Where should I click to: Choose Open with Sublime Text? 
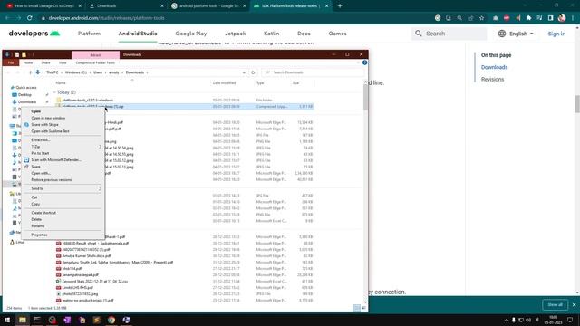pyautogui.click(x=51, y=131)
